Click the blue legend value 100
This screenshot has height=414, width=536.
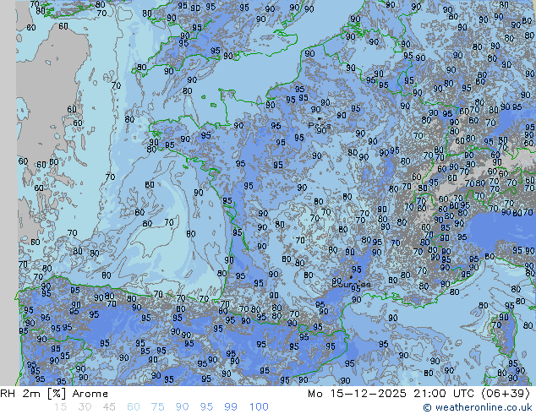(259, 407)
